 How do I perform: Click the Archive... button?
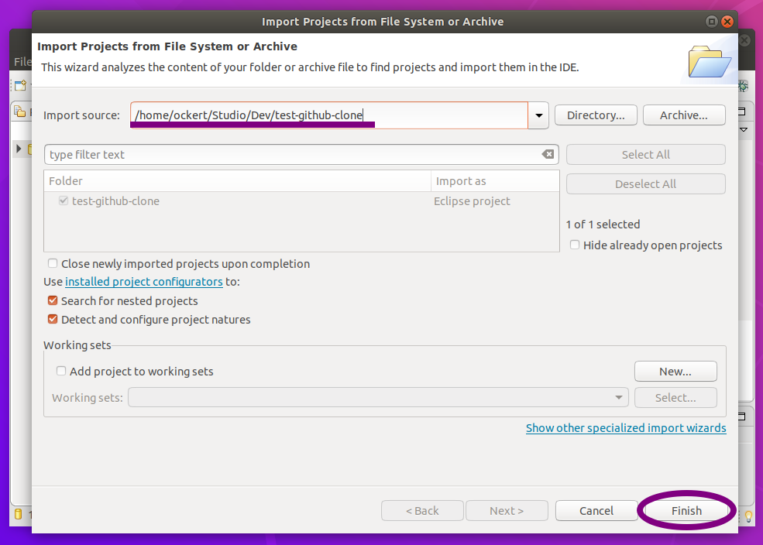(683, 115)
